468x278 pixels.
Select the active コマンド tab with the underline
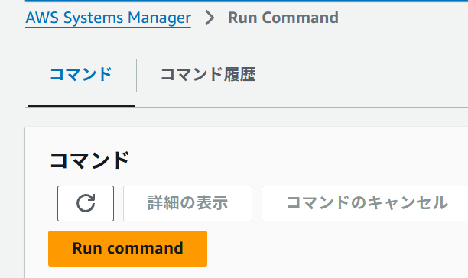tap(81, 75)
